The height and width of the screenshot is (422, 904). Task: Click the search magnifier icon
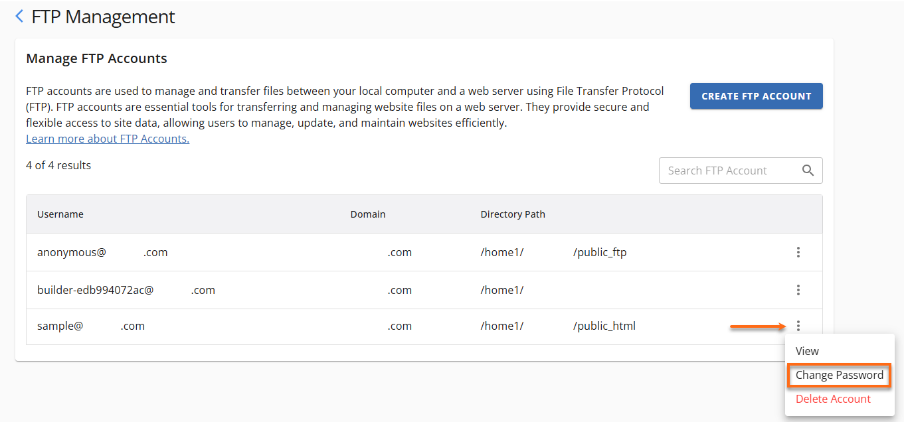tap(808, 171)
